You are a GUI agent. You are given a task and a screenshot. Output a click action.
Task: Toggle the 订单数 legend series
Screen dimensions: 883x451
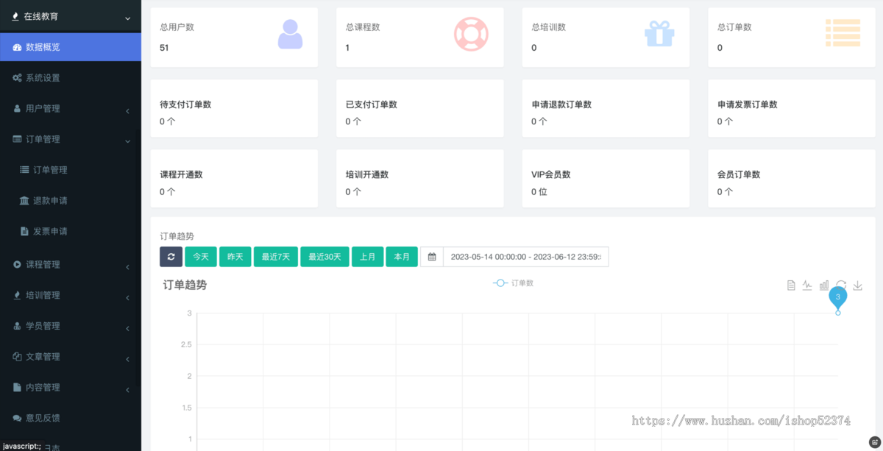[513, 283]
